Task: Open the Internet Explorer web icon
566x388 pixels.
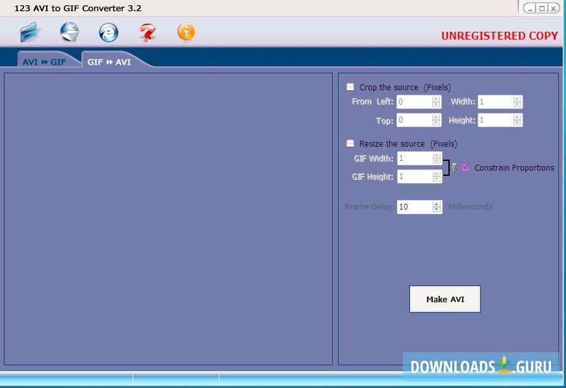Action: coord(109,32)
